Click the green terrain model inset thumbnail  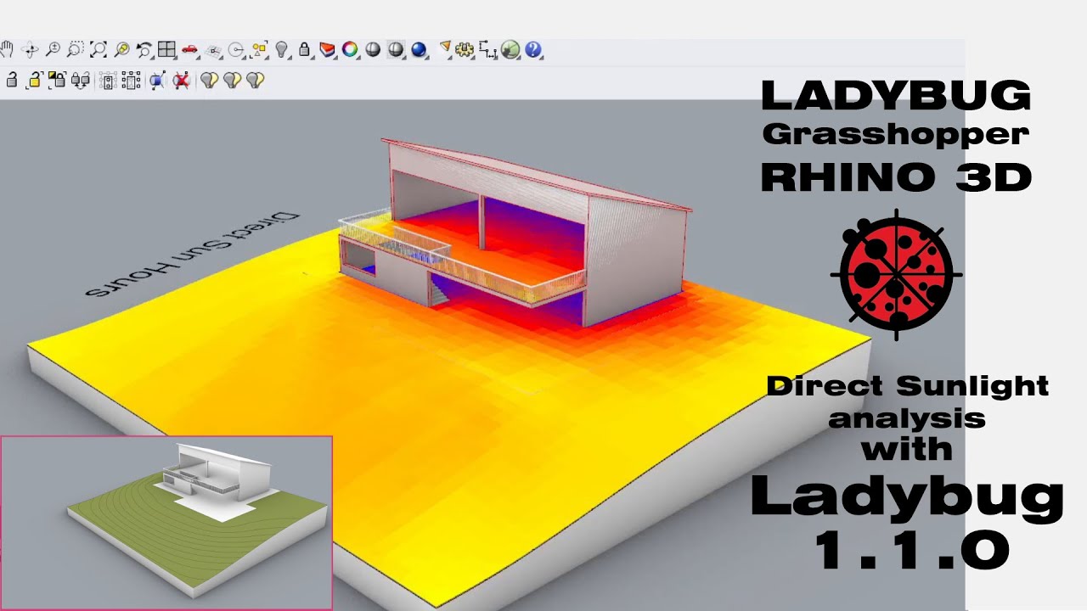coord(166,523)
